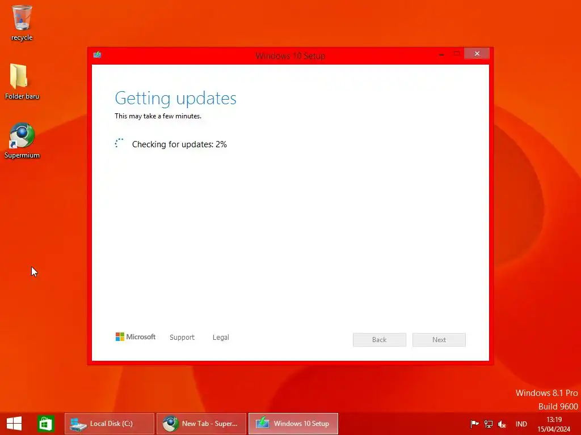Click the spinning progress indicator
The height and width of the screenshot is (435, 581).
point(119,143)
